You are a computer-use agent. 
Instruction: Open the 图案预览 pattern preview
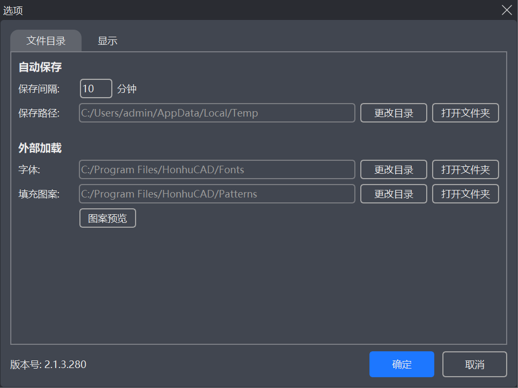click(x=107, y=218)
